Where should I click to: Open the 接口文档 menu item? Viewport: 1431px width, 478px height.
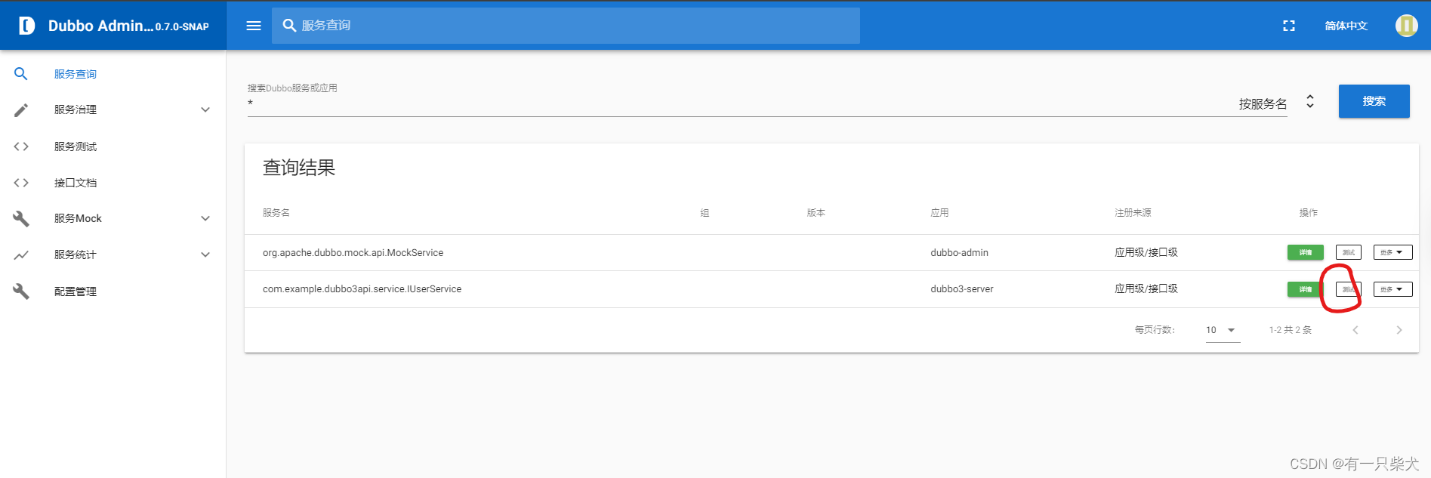pyautogui.click(x=76, y=183)
